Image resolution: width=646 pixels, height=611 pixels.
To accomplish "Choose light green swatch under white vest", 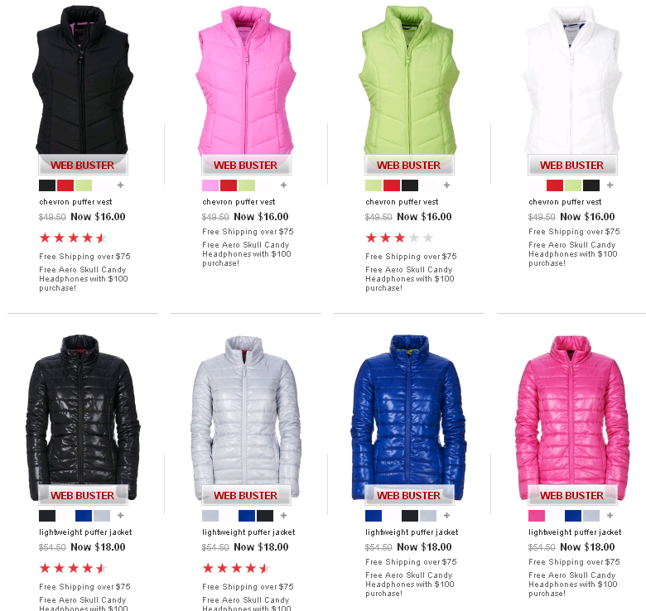I will [572, 185].
